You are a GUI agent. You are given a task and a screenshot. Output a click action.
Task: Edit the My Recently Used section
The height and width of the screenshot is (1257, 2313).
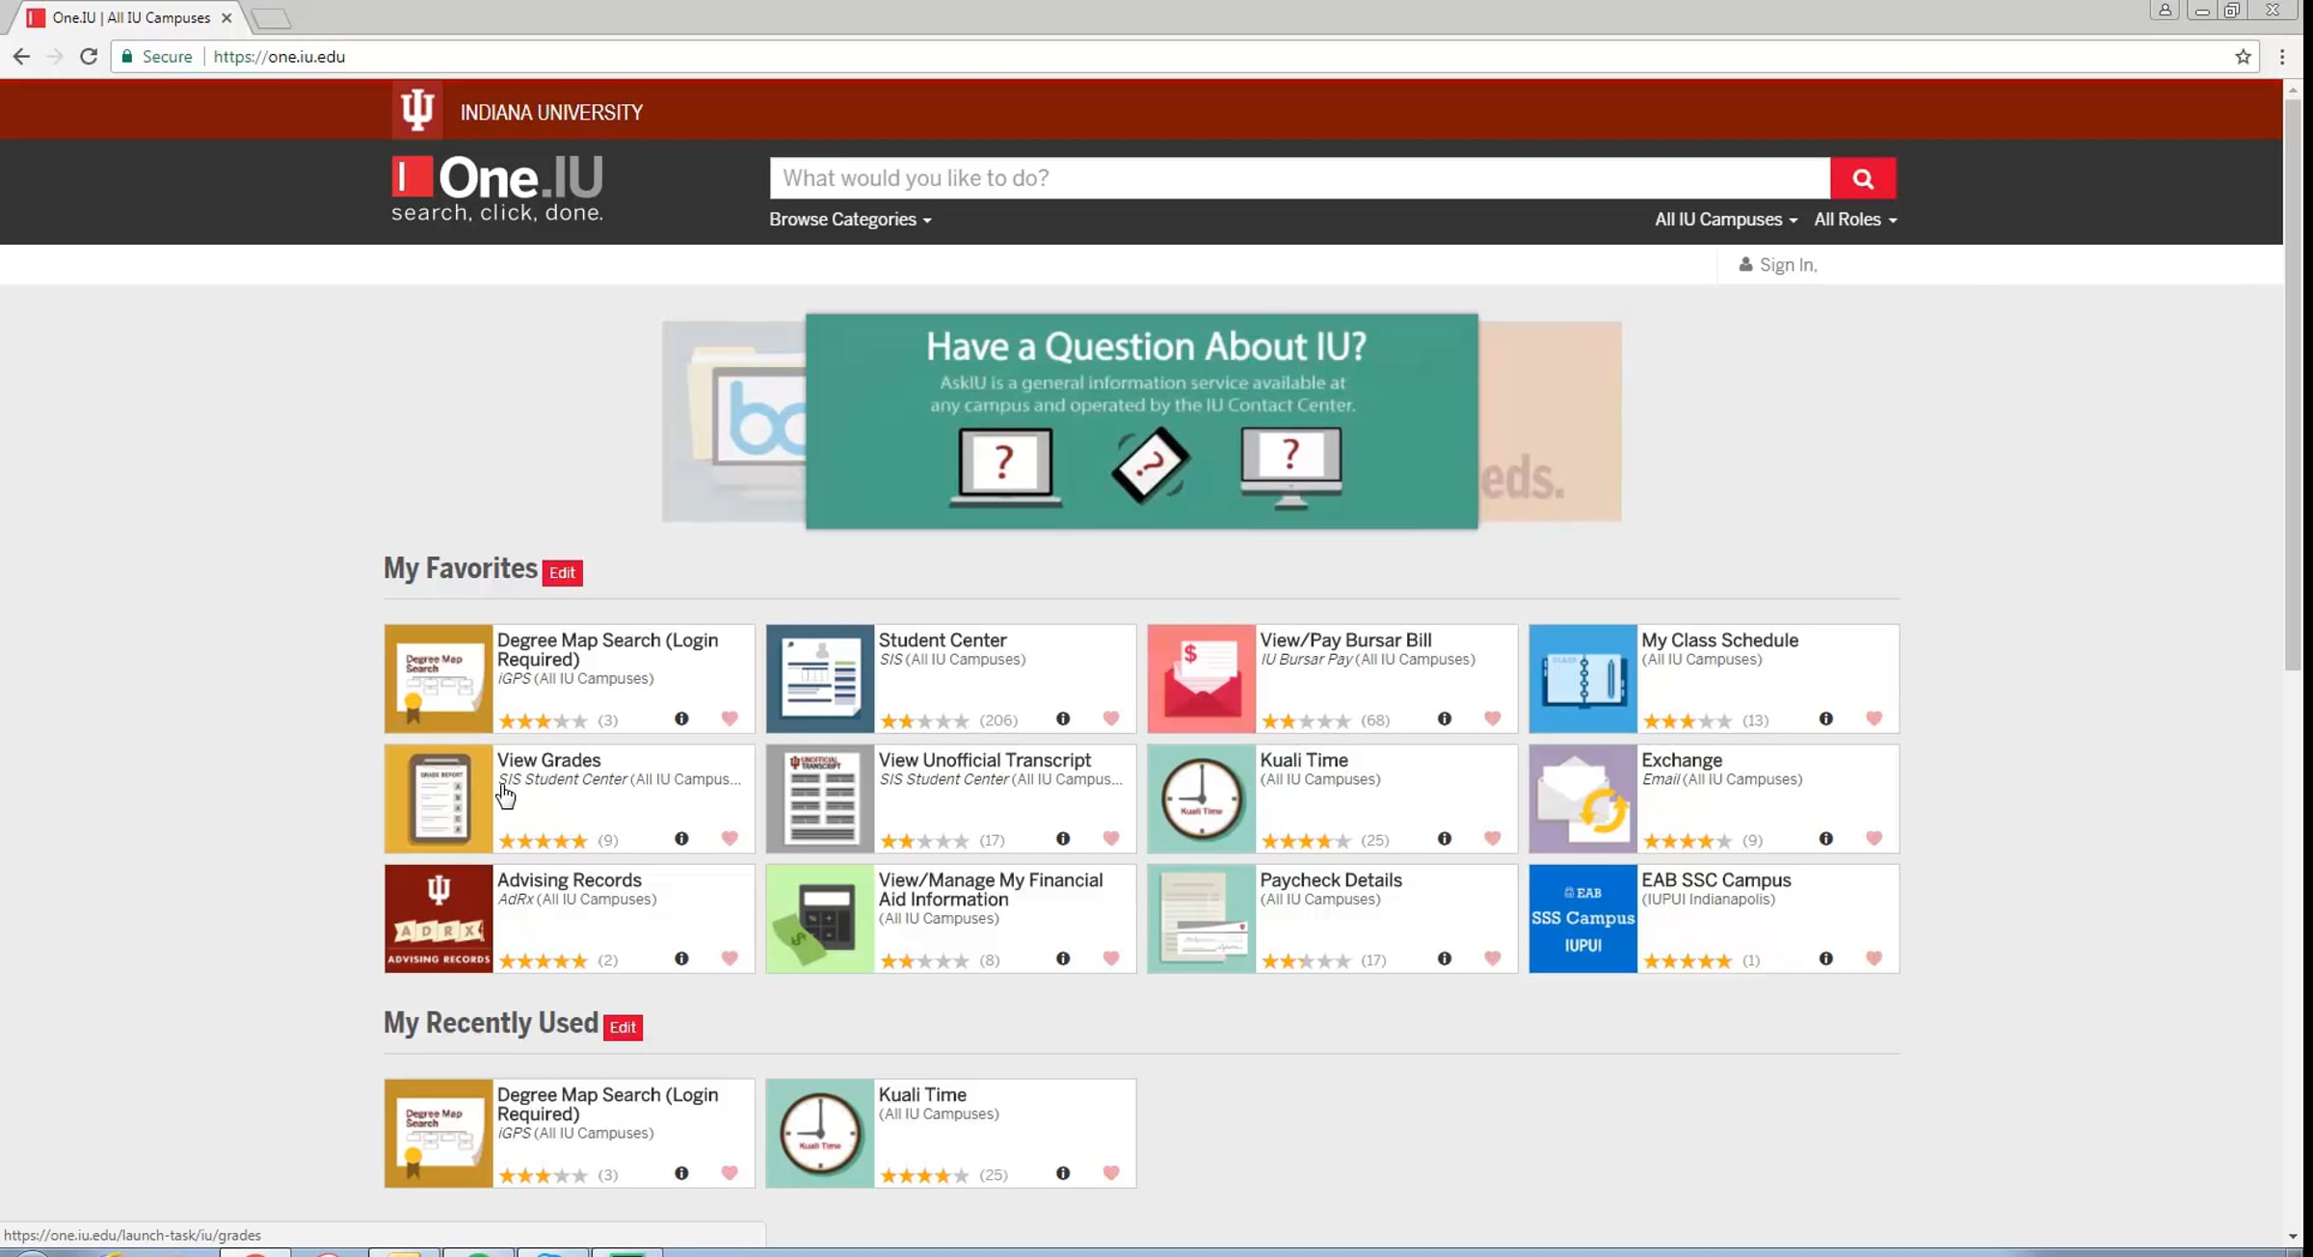click(623, 1028)
